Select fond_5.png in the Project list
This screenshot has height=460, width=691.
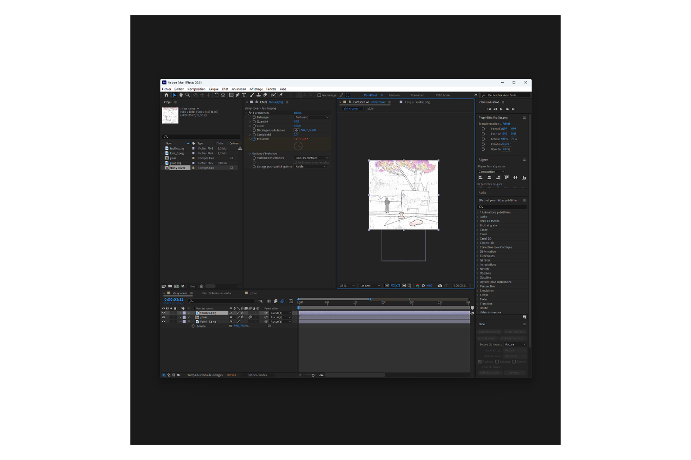click(x=177, y=153)
